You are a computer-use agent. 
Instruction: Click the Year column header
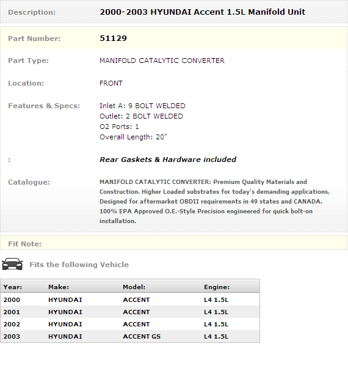point(13,287)
